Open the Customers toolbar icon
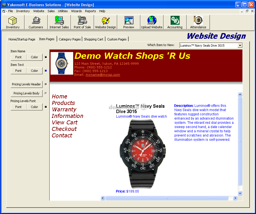This screenshot has height=214, width=256. pos(36,22)
